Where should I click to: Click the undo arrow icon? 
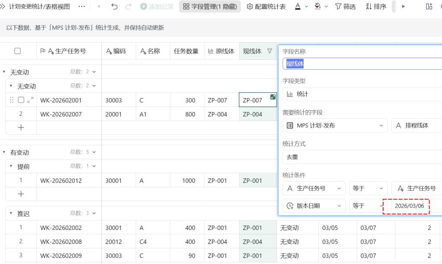click(x=114, y=6)
